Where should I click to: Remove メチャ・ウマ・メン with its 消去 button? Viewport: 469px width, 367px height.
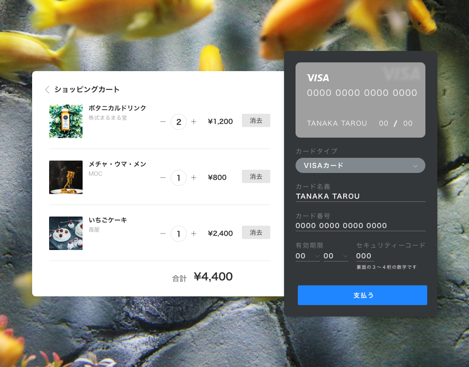click(256, 177)
